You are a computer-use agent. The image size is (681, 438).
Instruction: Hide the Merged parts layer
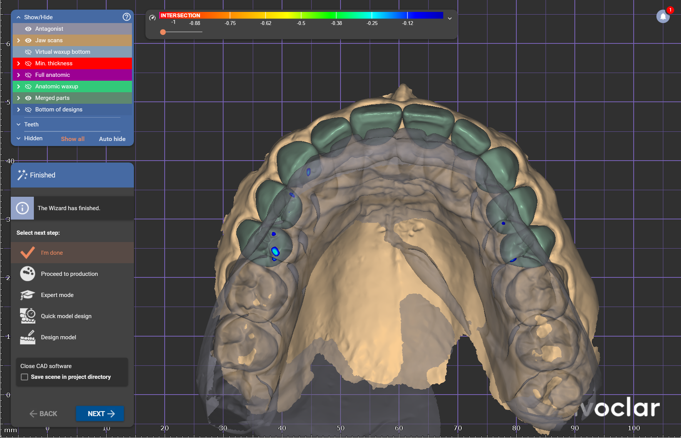click(x=28, y=98)
